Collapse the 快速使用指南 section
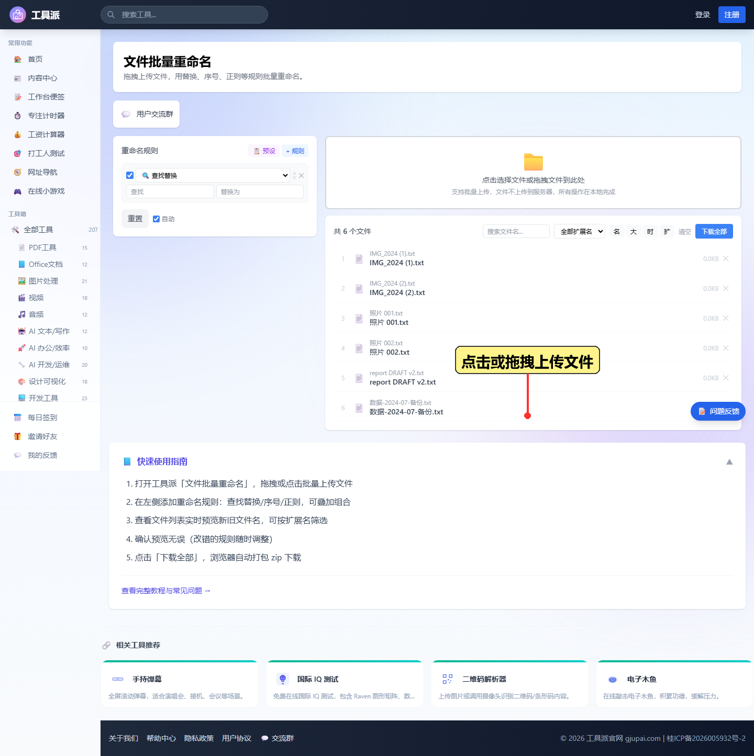 (729, 461)
